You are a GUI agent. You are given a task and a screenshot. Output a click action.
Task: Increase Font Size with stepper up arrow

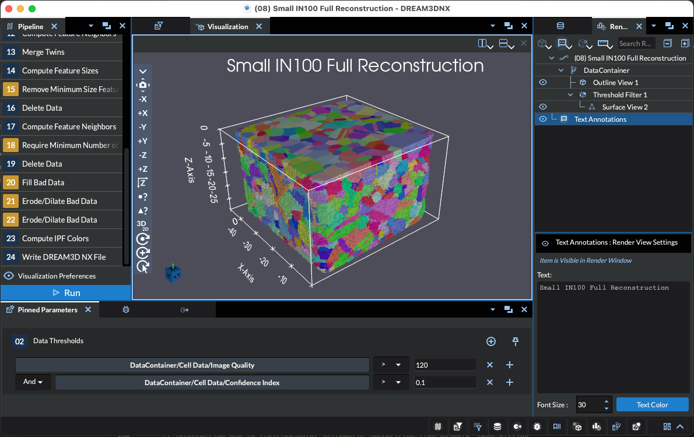coord(606,401)
